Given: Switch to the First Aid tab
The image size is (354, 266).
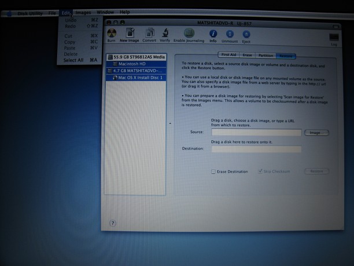Looking at the screenshot, I should pos(228,55).
